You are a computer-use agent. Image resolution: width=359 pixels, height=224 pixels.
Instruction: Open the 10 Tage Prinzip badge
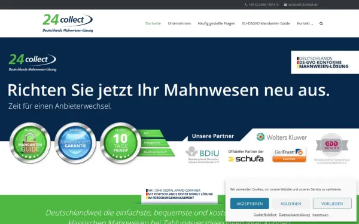(121, 143)
